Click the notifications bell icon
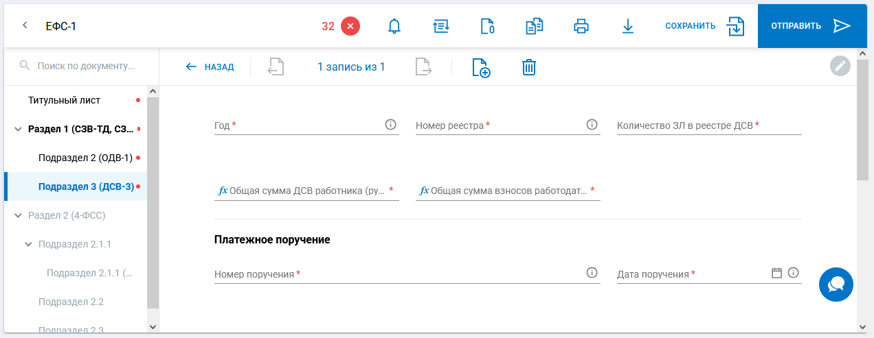874x338 pixels. [x=394, y=26]
